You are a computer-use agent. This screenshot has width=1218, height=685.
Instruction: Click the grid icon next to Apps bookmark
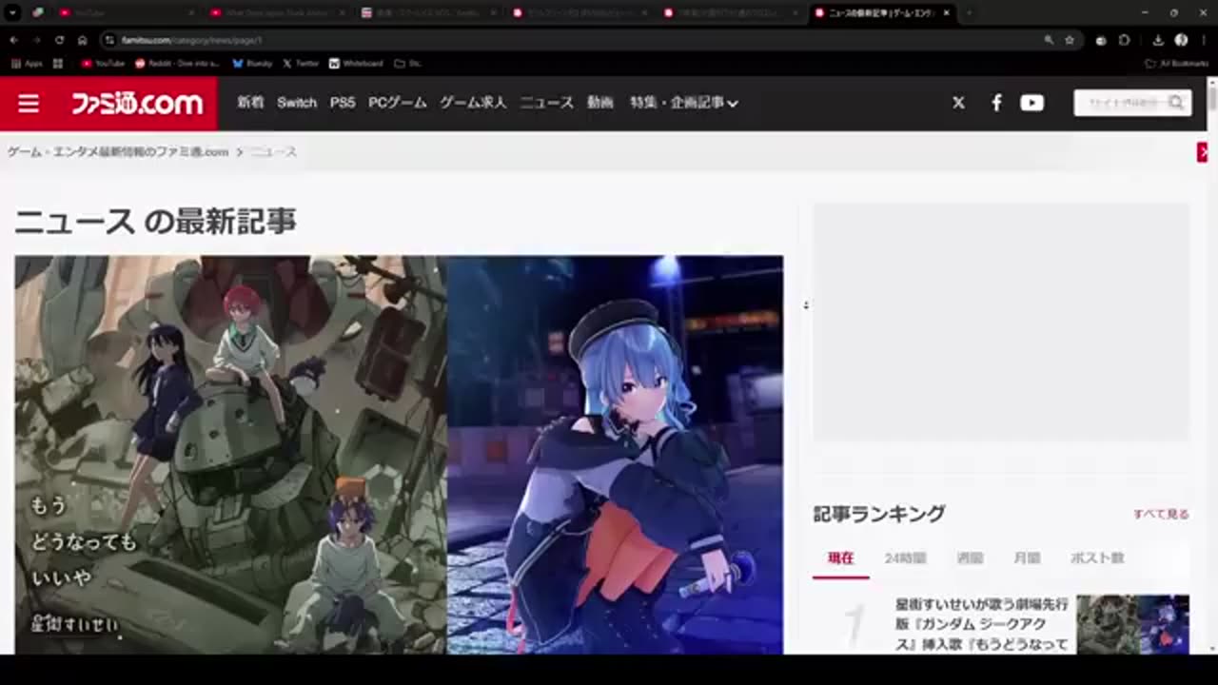coord(58,64)
